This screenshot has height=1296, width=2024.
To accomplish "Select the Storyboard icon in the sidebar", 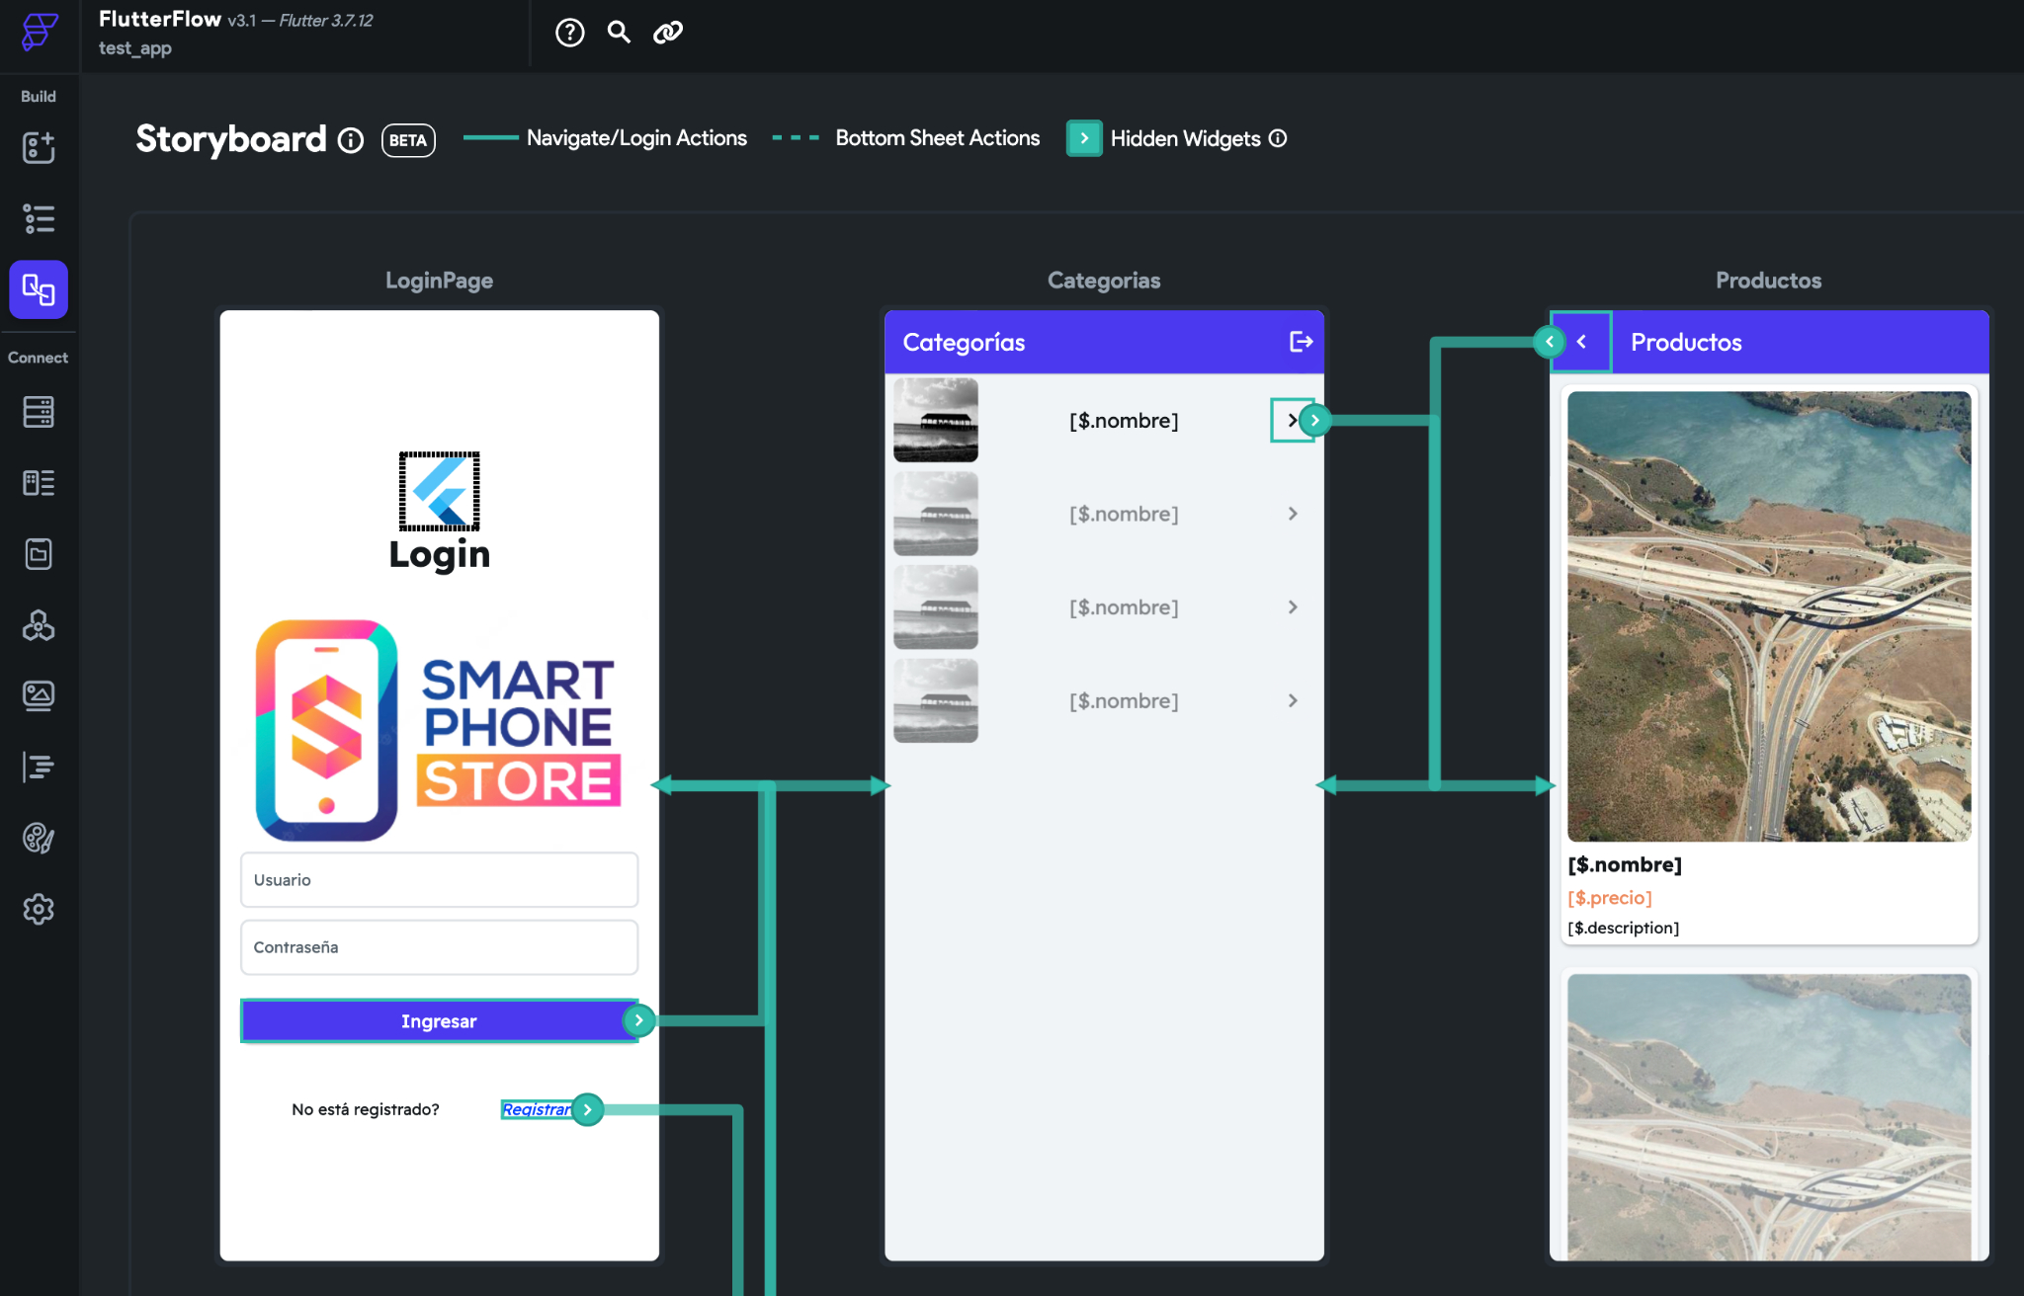I will tap(39, 289).
